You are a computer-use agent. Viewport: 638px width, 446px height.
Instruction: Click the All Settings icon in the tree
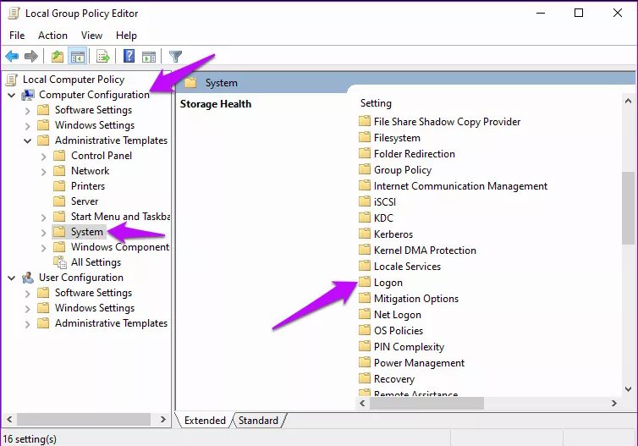[x=60, y=262]
